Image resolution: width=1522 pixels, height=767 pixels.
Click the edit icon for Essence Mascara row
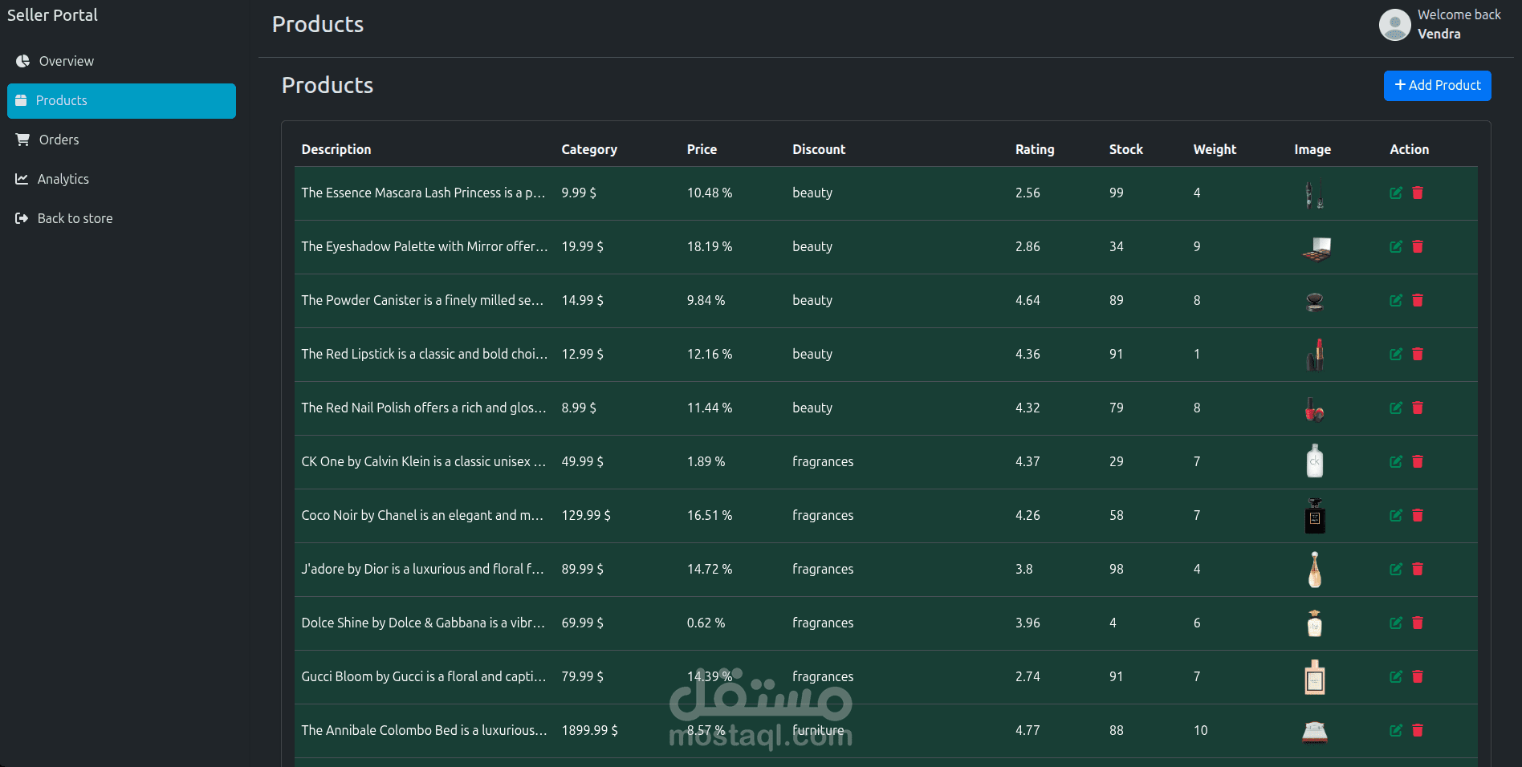pos(1396,193)
